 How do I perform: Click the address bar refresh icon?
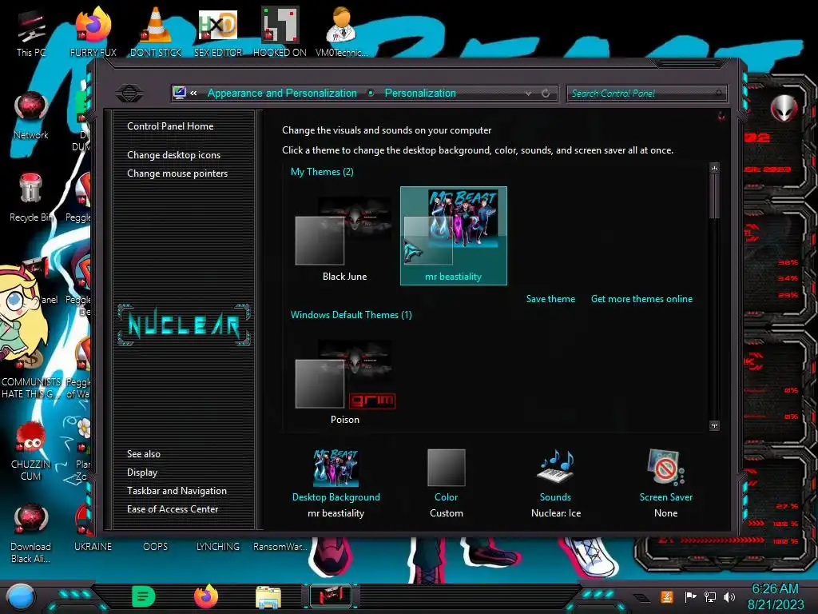pyautogui.click(x=546, y=94)
